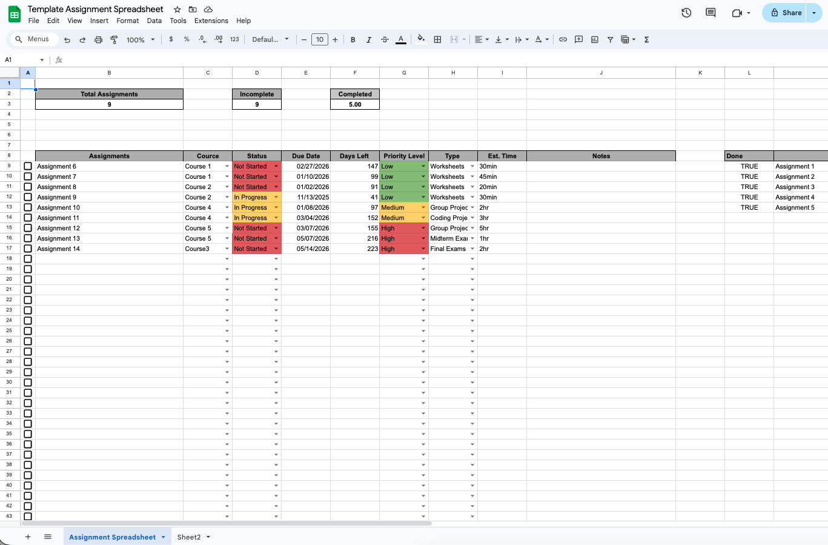Screen dimensions: 828x545
Task: Click the Undo arrow
Action: click(67, 39)
